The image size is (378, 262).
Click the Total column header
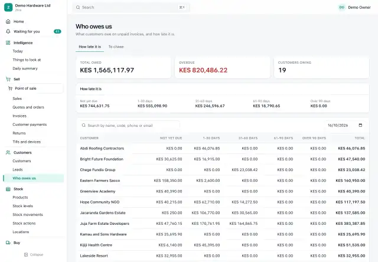(360, 138)
